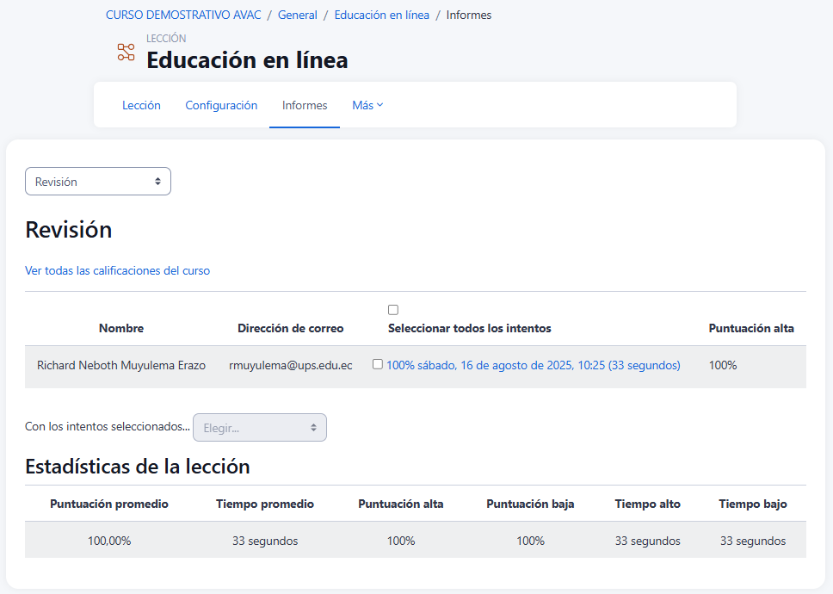The height and width of the screenshot is (594, 833).
Task: Click the email rmuyulema@ups.edu.ec
Action: pyautogui.click(x=291, y=365)
